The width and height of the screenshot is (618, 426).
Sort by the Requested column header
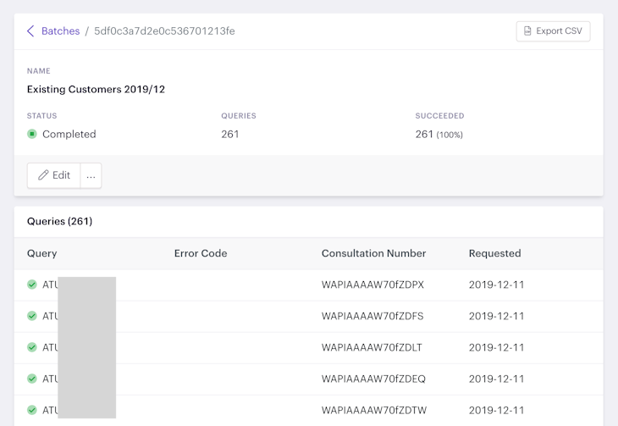pyautogui.click(x=494, y=253)
